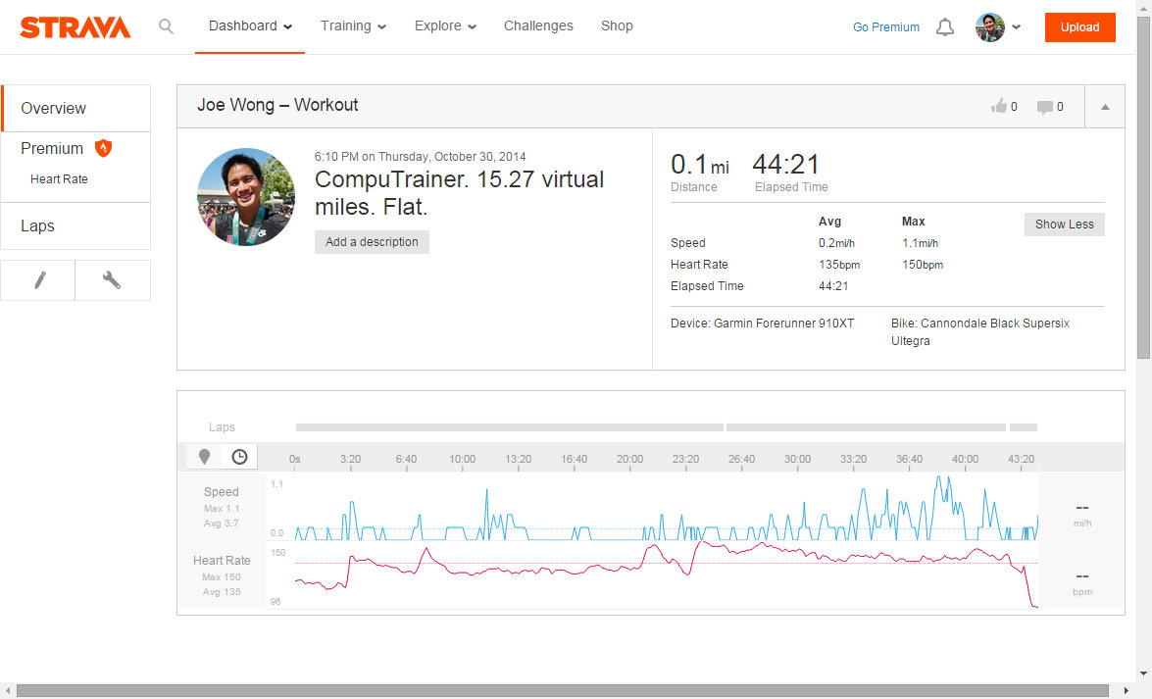This screenshot has height=699, width=1152.
Task: Open profile avatar account dropdown
Action: pyautogui.click(x=998, y=27)
